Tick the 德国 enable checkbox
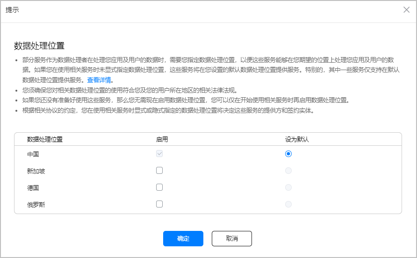Image resolution: width=417 pixels, height=258 pixels. pyautogui.click(x=159, y=187)
